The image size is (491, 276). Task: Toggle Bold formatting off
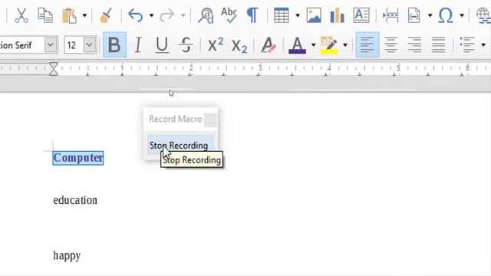[114, 44]
